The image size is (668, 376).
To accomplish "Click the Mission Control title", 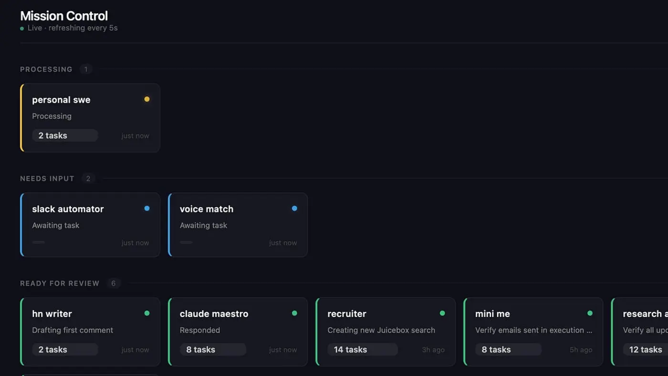I will tap(63, 16).
